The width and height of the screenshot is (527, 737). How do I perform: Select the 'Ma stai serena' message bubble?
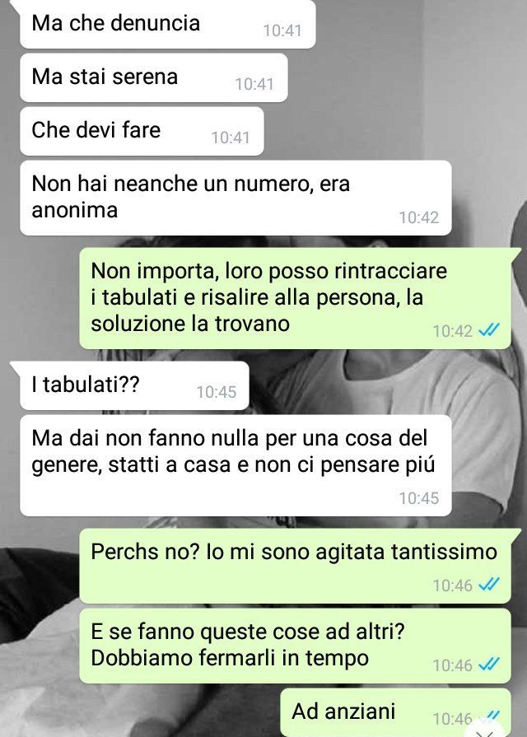click(154, 77)
